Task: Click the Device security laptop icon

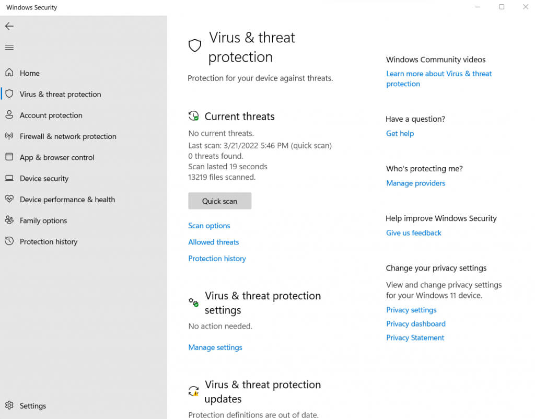Action: tap(9, 178)
